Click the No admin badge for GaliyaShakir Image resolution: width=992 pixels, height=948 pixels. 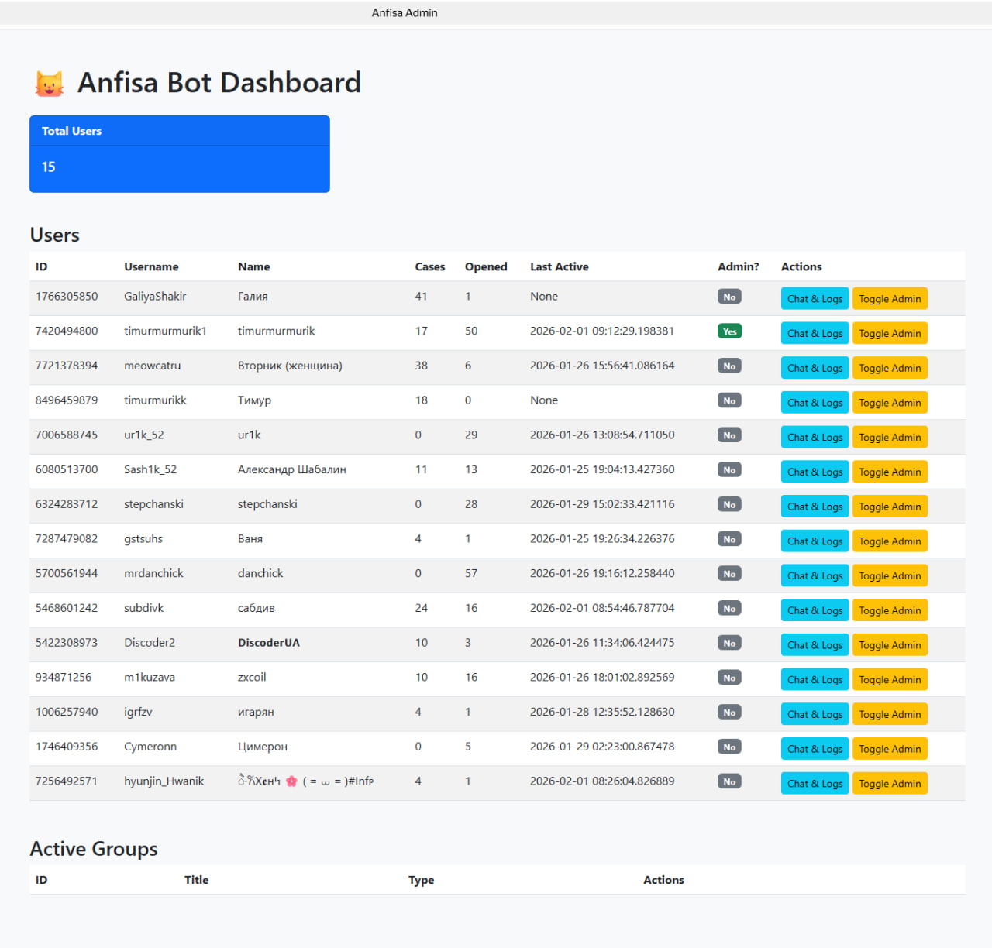pos(729,297)
